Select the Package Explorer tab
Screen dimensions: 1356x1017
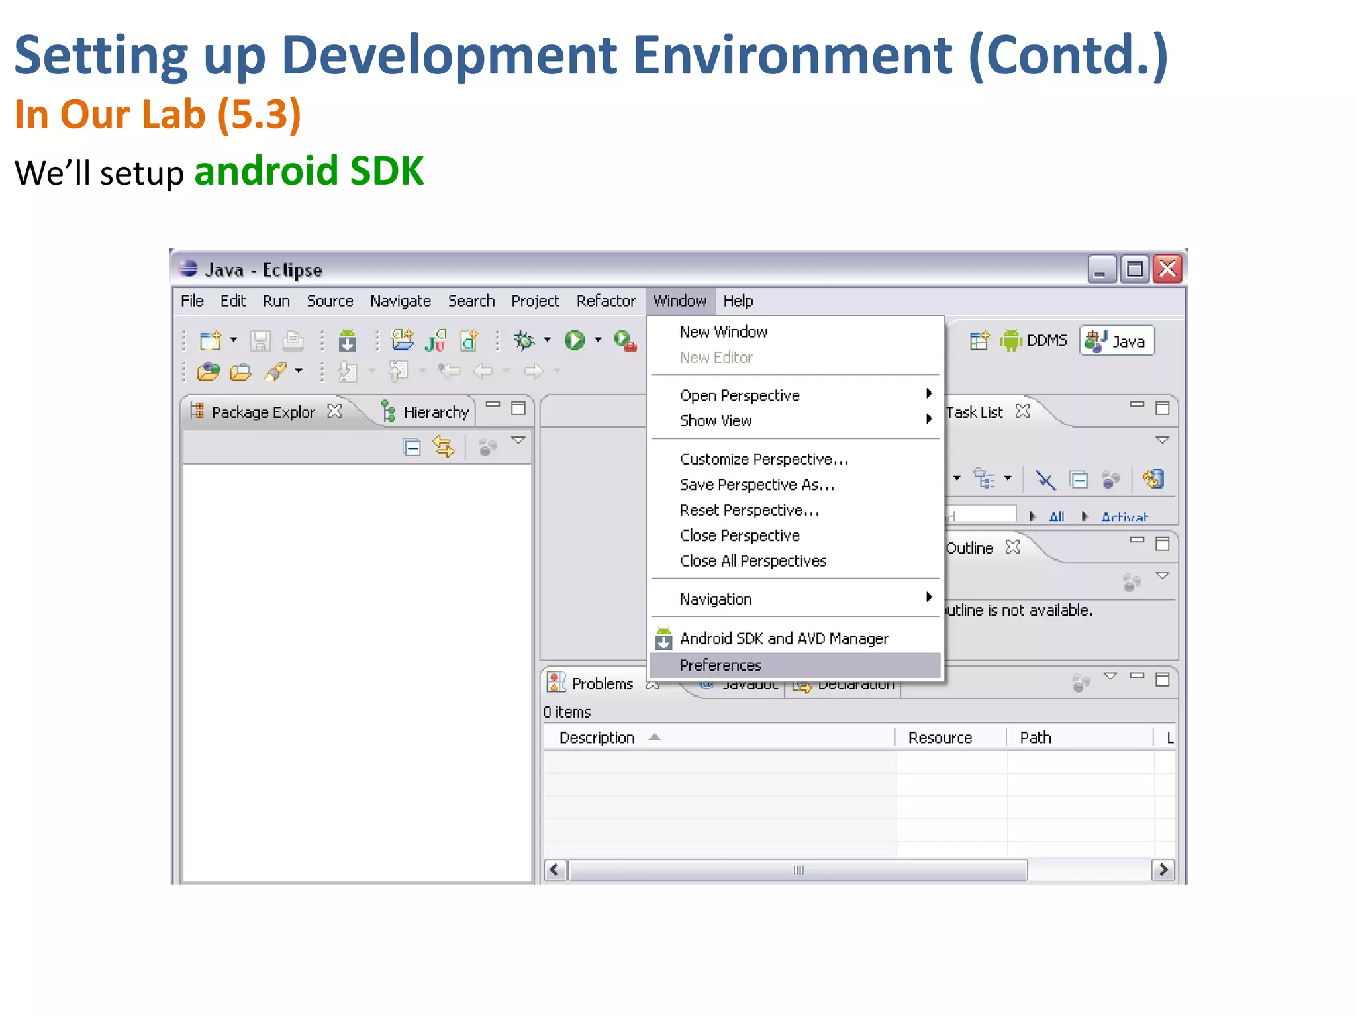coord(265,412)
